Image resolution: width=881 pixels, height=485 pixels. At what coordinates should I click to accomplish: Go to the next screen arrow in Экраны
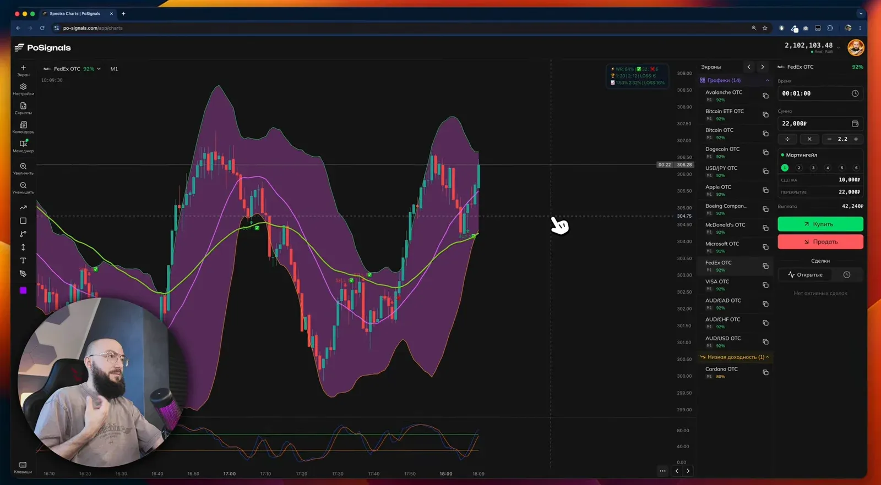coord(763,67)
